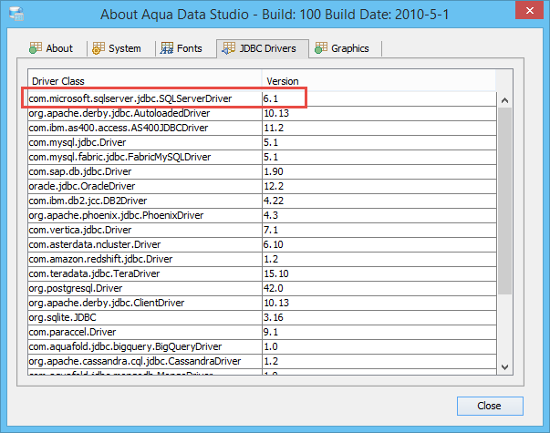The image size is (550, 433).
Task: Click version 1.0 of BigQueryDriver
Action: pyautogui.click(x=271, y=346)
